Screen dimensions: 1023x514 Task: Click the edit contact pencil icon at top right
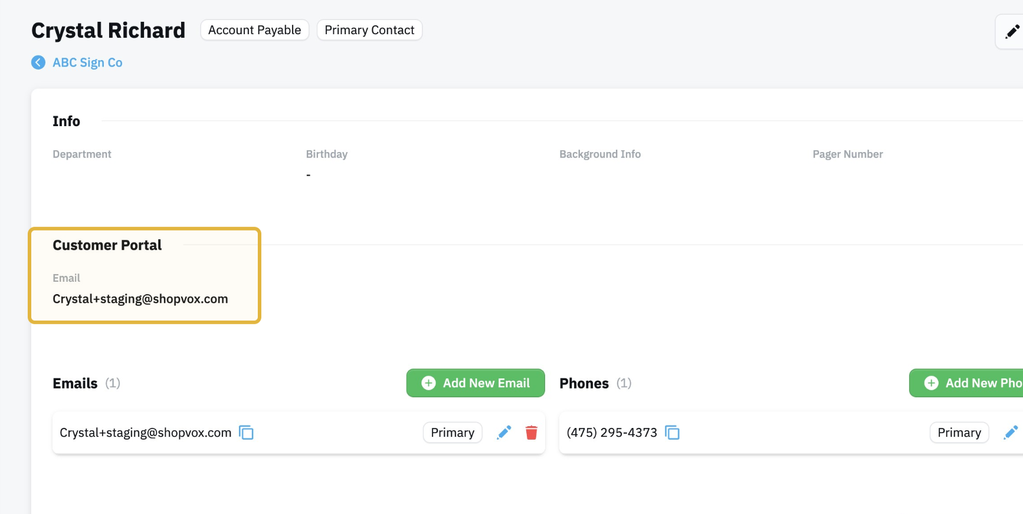coord(1012,31)
